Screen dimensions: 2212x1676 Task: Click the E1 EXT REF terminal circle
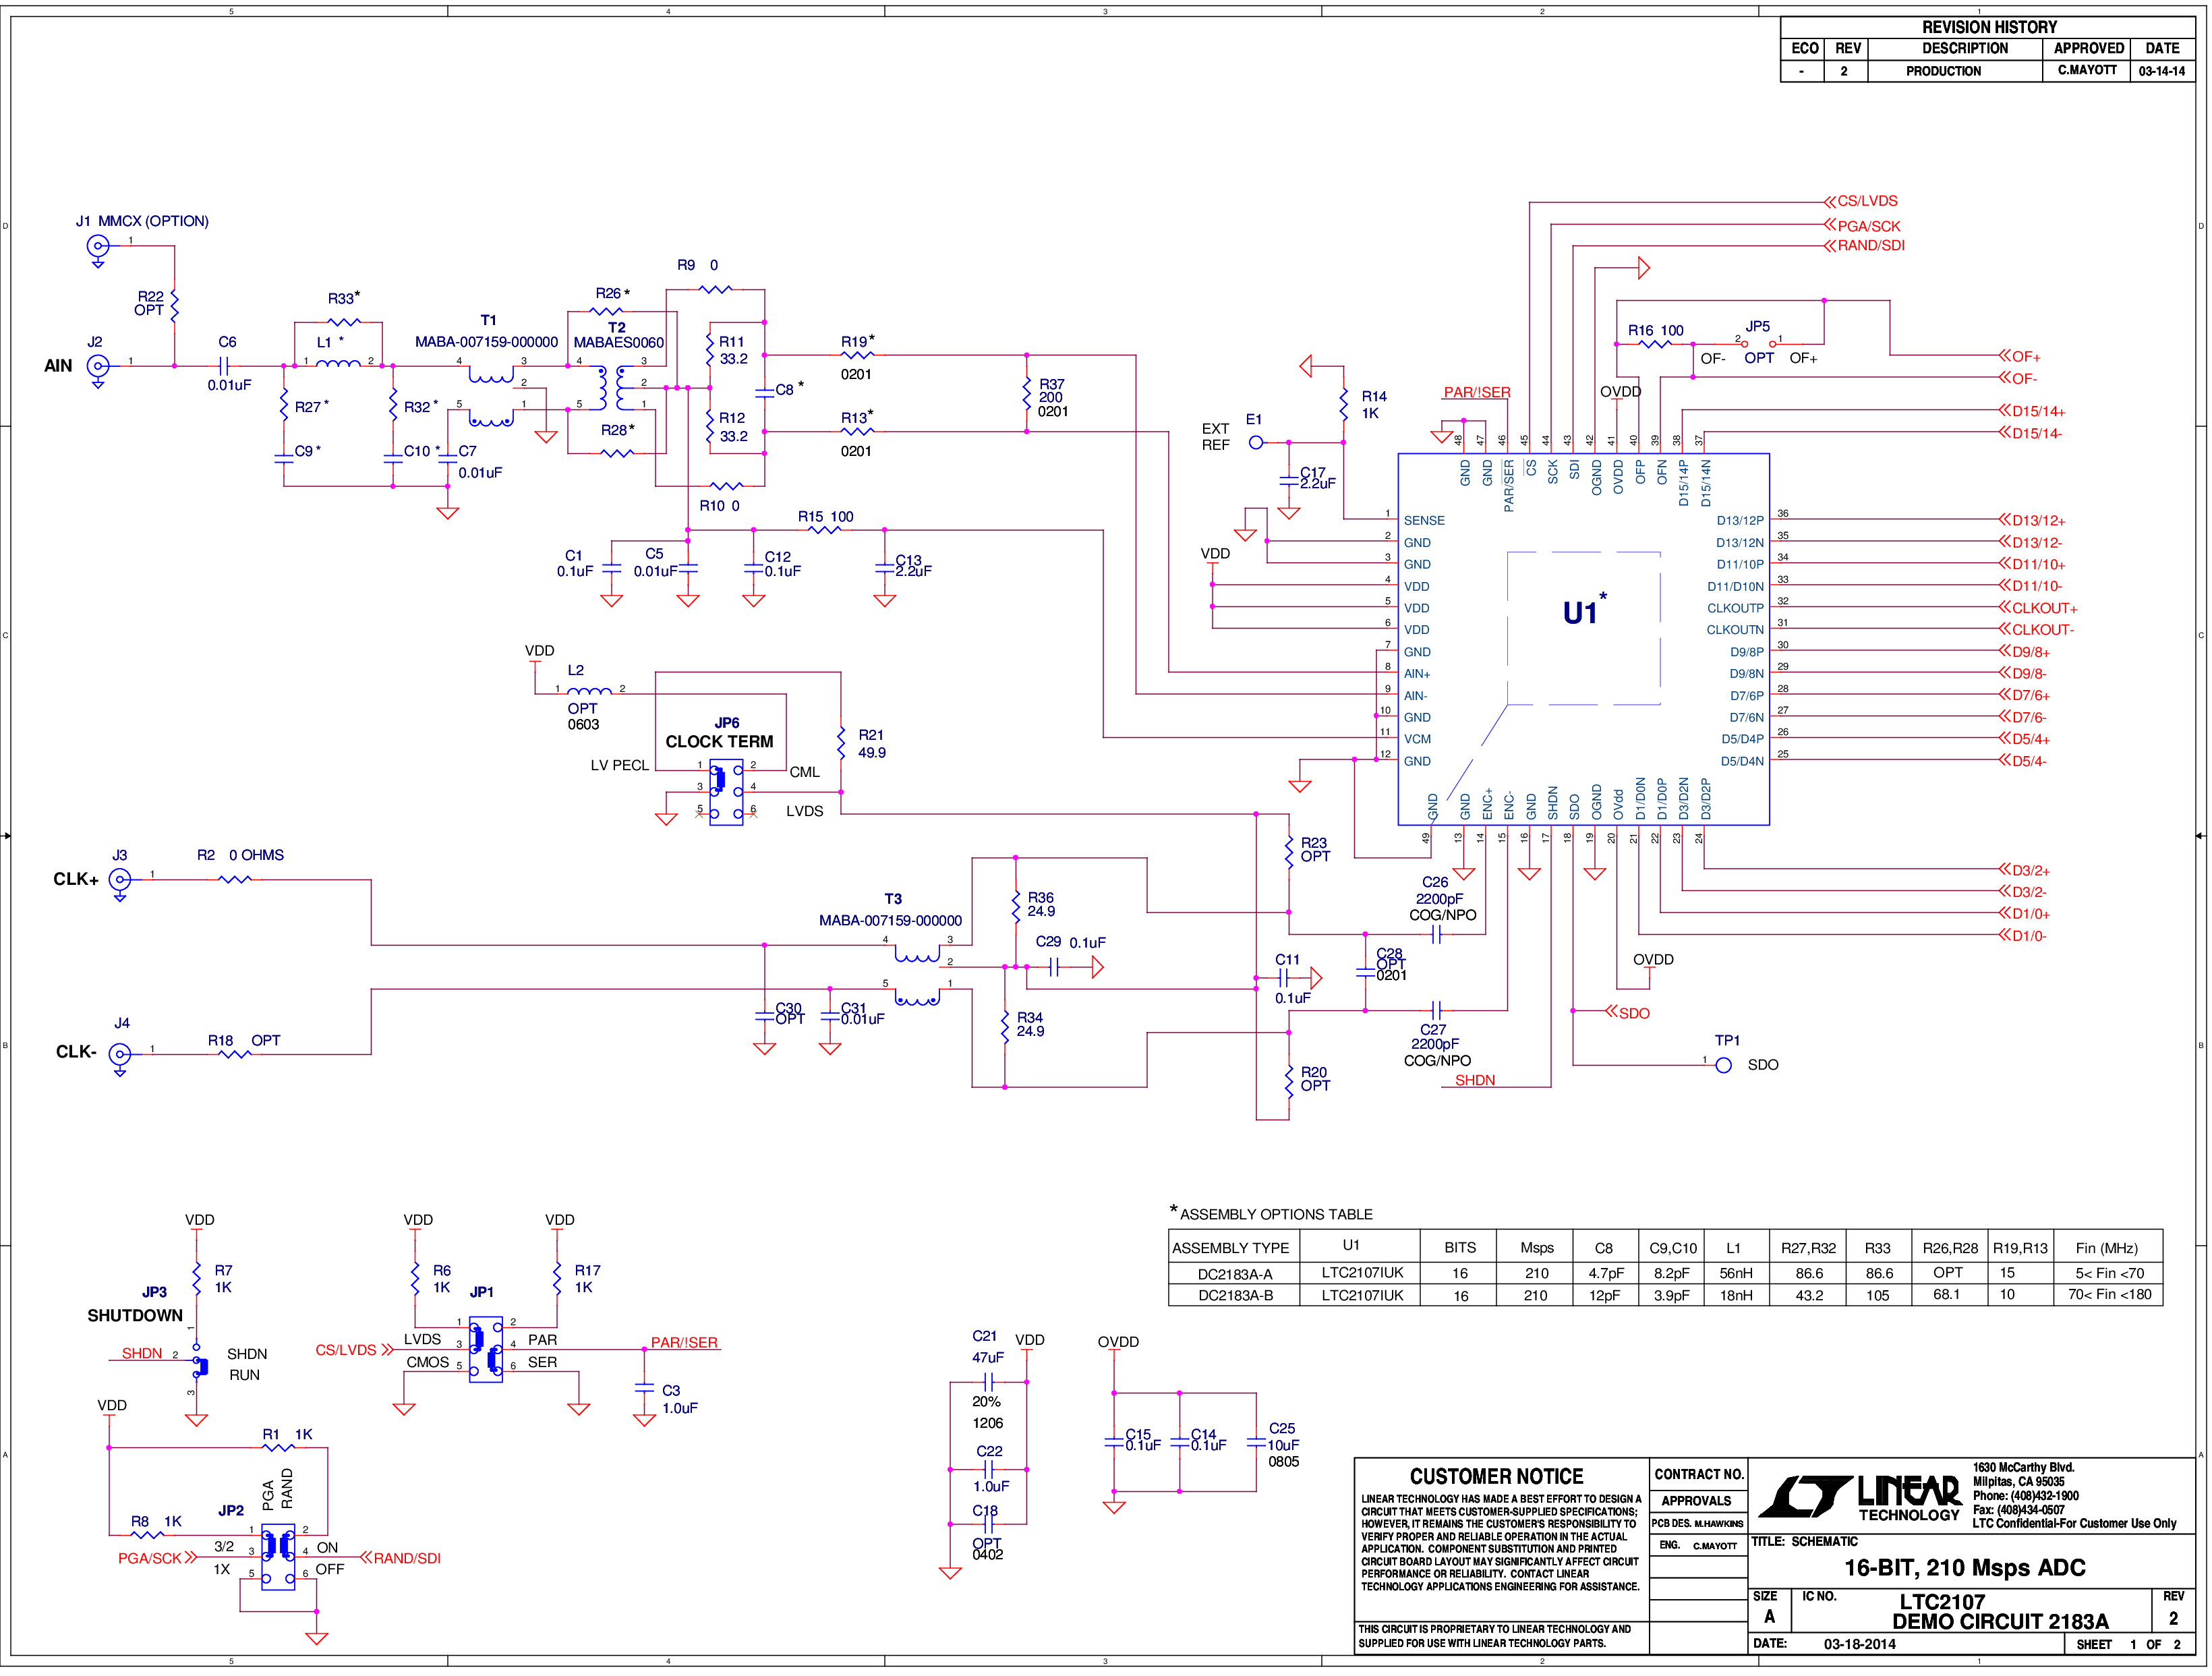[x=1256, y=442]
